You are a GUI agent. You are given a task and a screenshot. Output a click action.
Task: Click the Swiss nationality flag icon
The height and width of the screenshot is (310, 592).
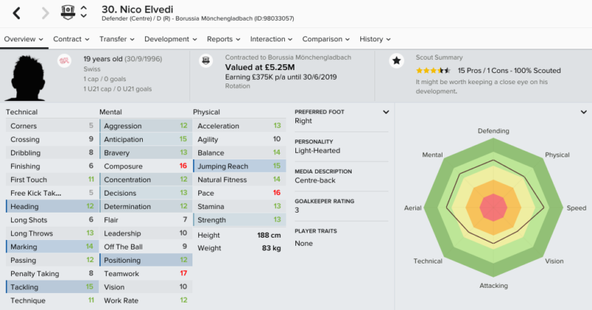pyautogui.click(x=64, y=61)
